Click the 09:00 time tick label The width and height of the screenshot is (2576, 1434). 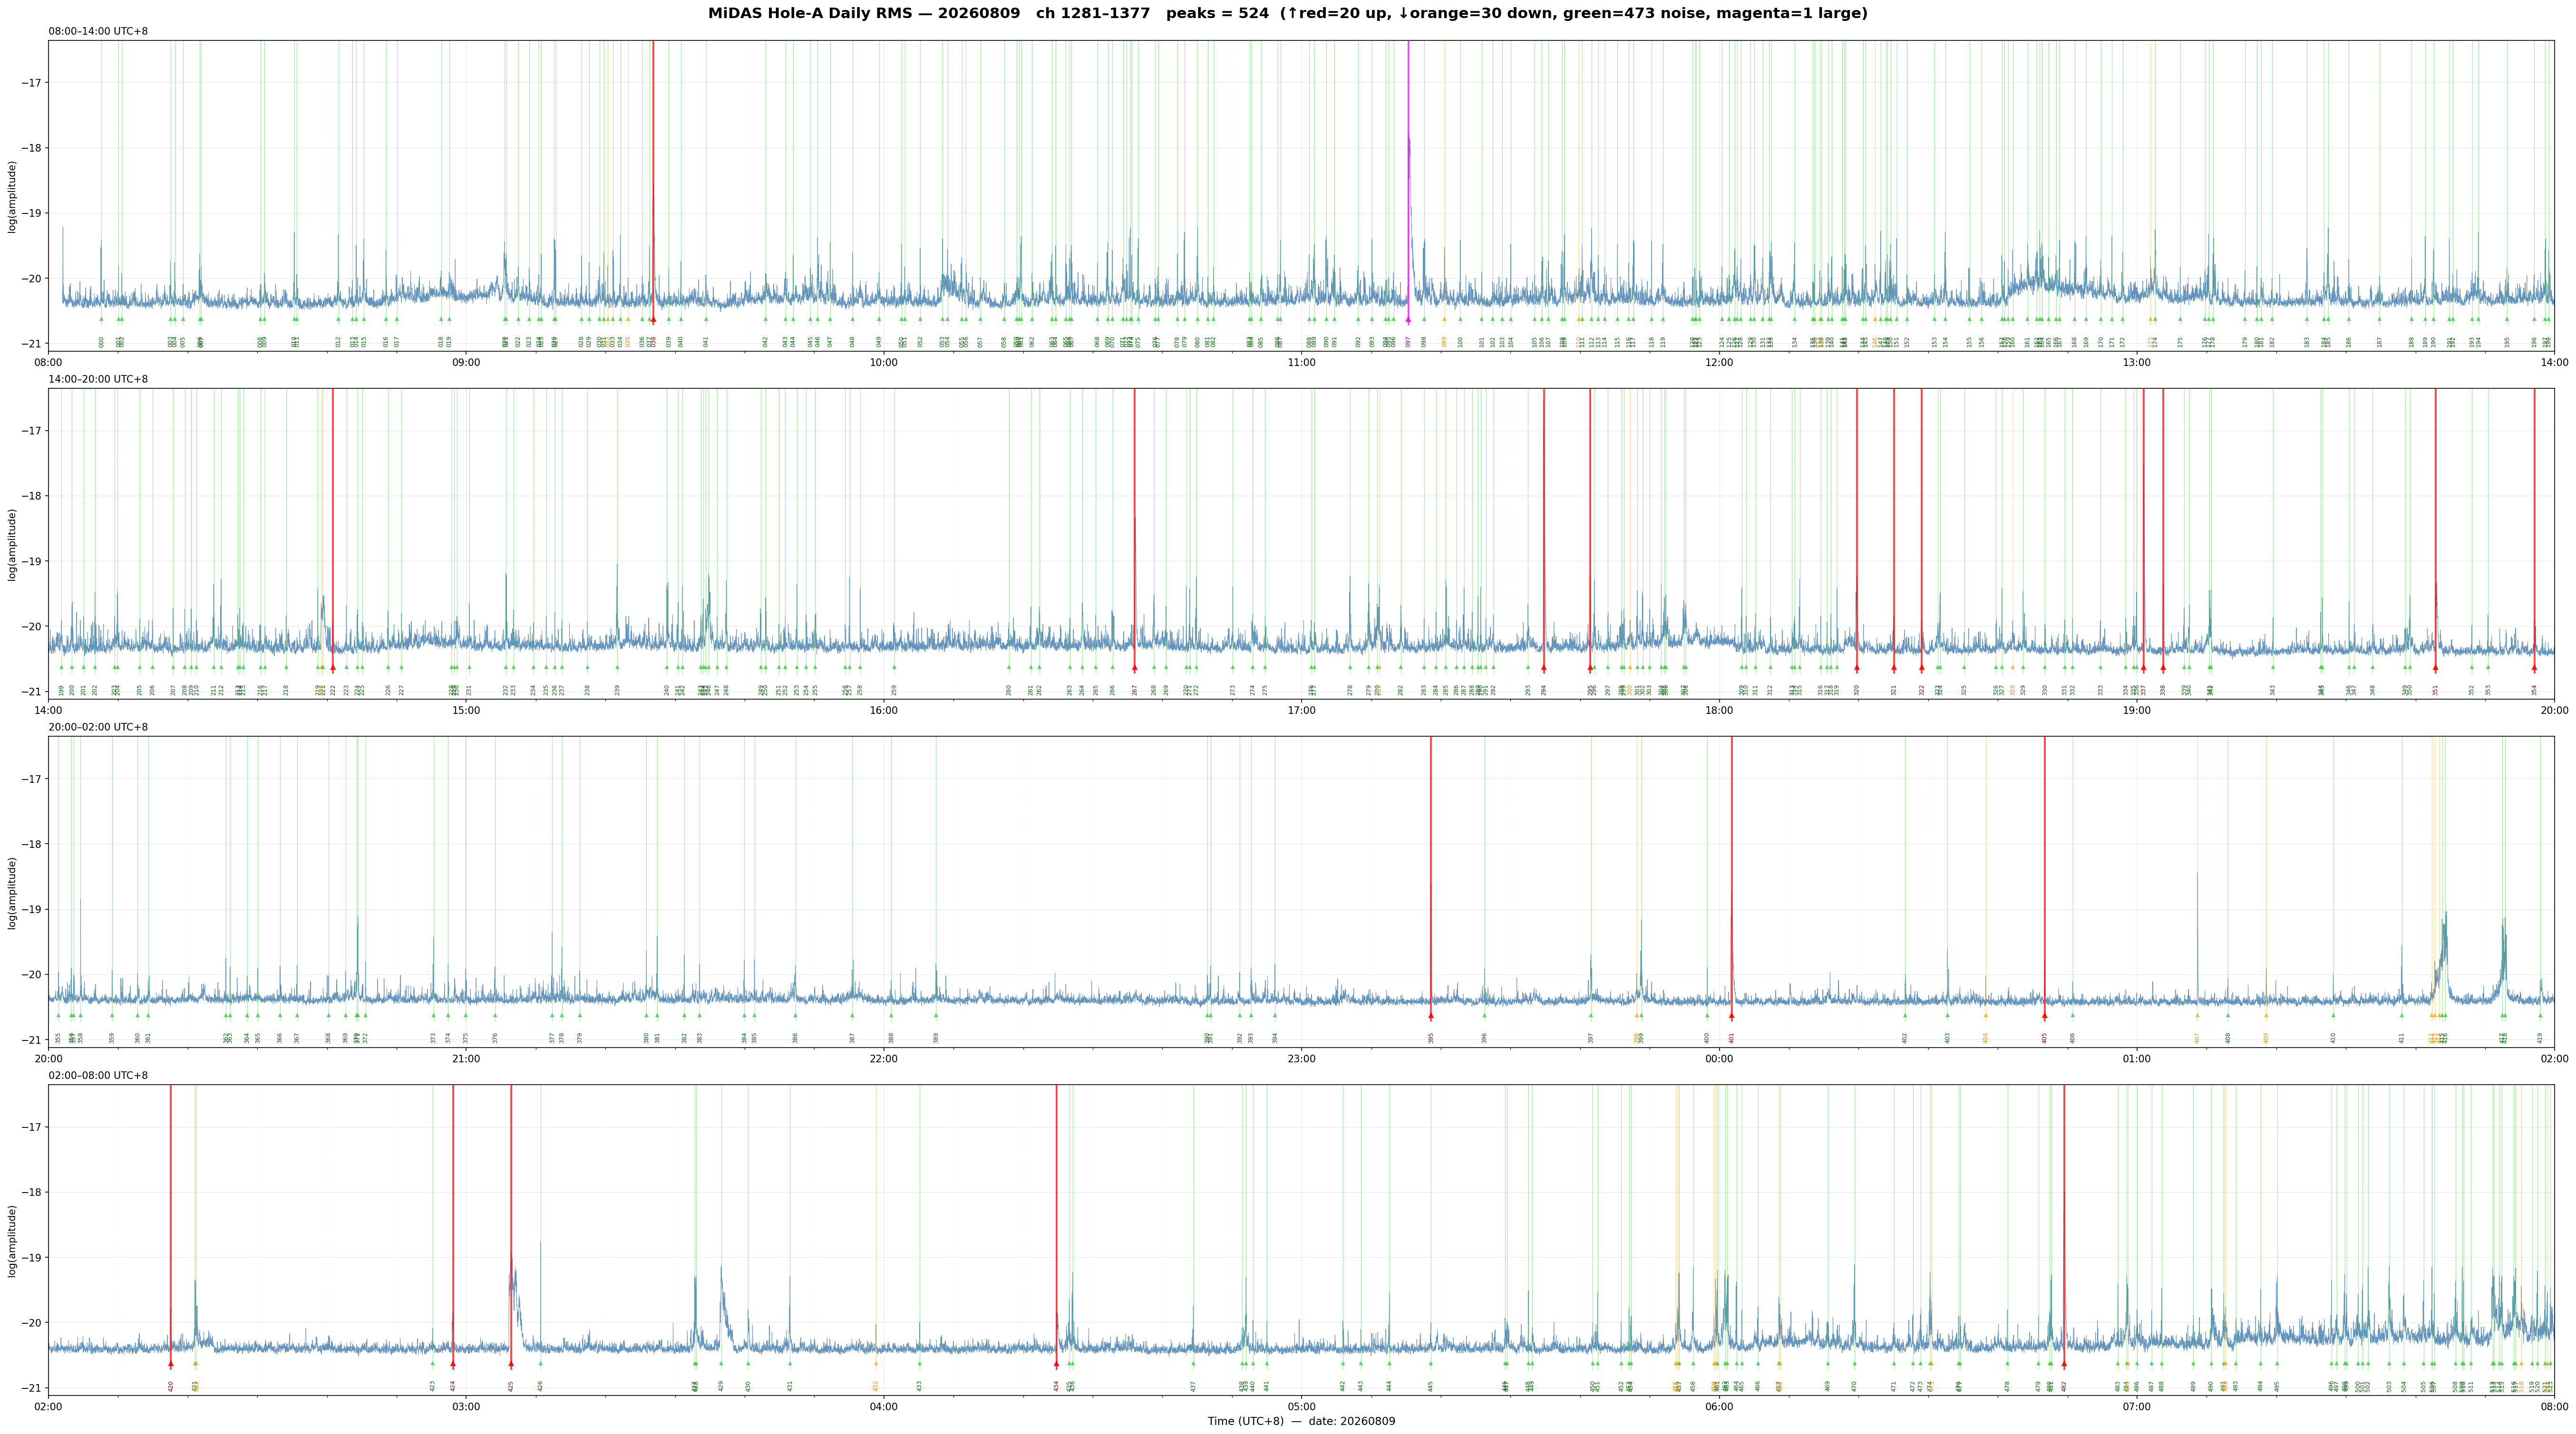tap(466, 362)
